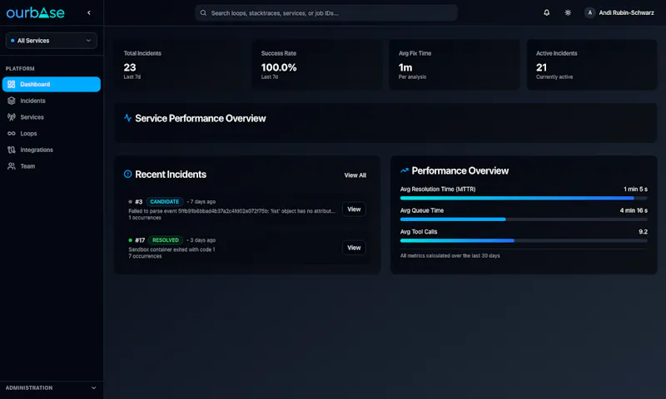Click the 'Failed to parse event' message

tap(232, 211)
